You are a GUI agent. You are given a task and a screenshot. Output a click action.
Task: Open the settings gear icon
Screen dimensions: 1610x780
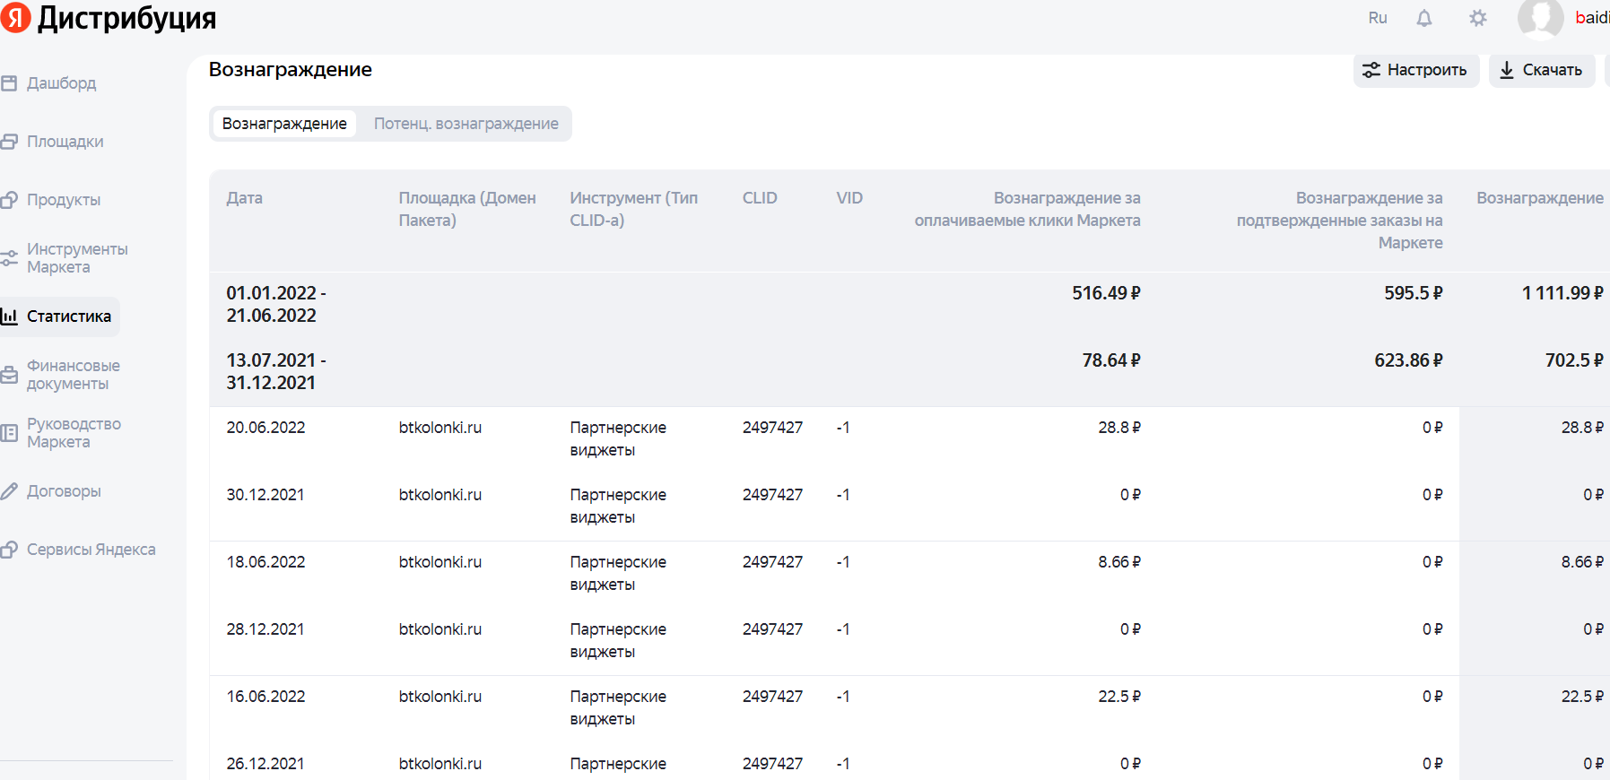coord(1478,18)
